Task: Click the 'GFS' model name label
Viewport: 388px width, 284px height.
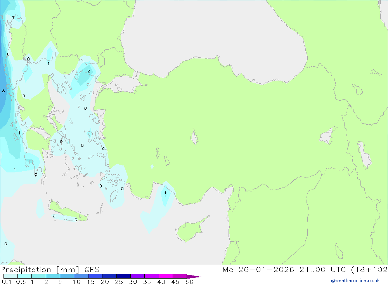Action: pos(92,270)
